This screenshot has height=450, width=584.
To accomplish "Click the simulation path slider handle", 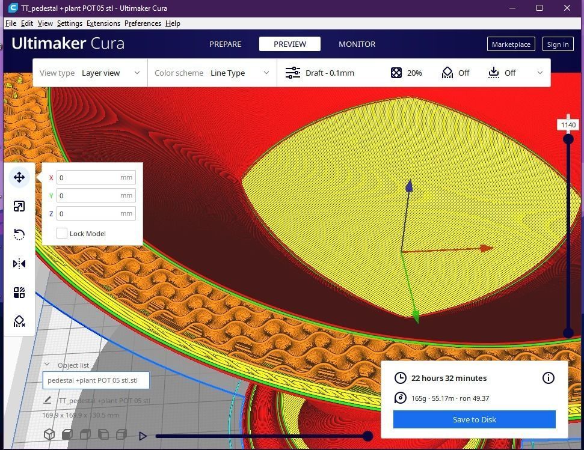I will click(x=367, y=436).
